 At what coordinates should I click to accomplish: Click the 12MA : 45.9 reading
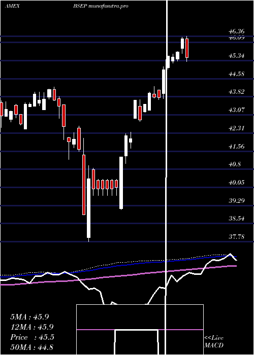point(32,327)
